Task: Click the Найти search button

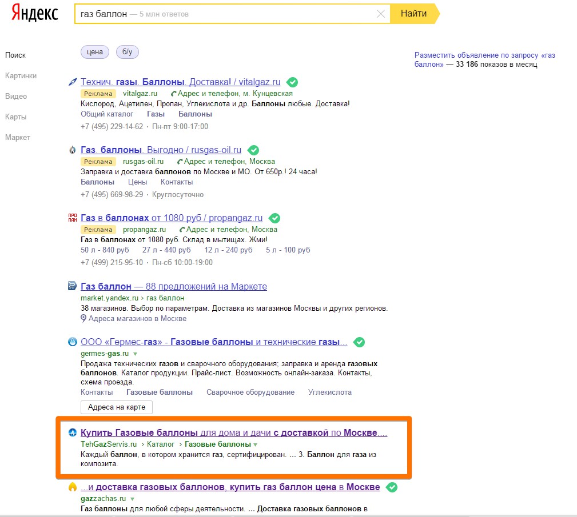Action: tap(415, 14)
